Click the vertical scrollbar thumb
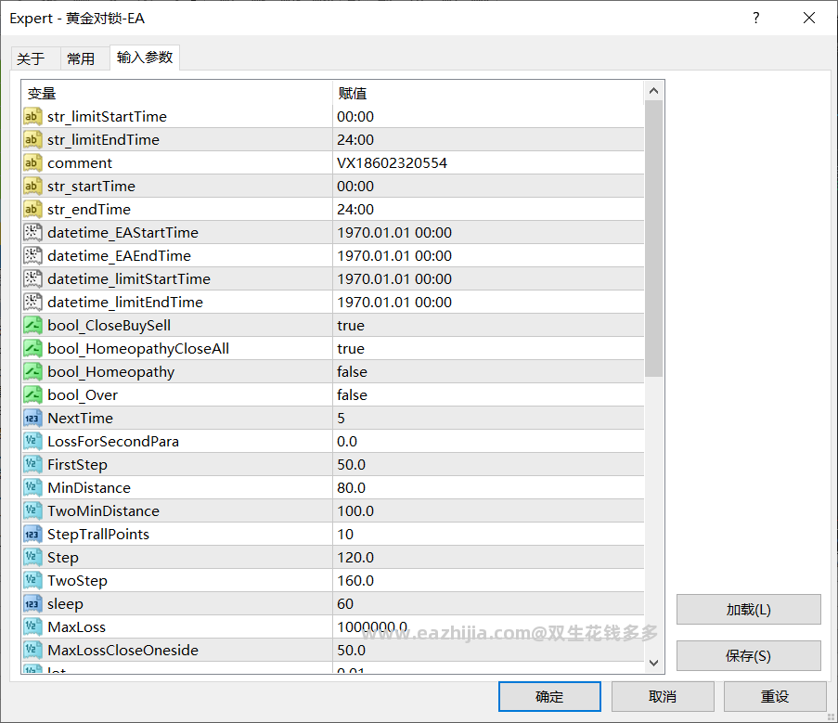 (x=653, y=239)
